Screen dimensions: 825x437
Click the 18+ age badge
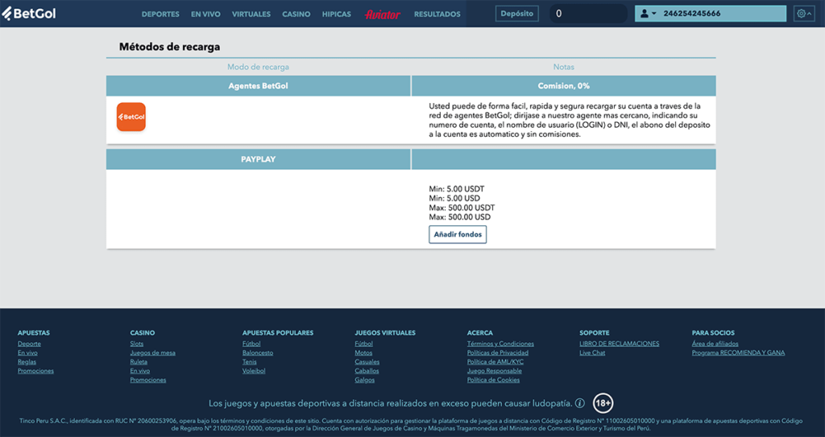tap(603, 403)
